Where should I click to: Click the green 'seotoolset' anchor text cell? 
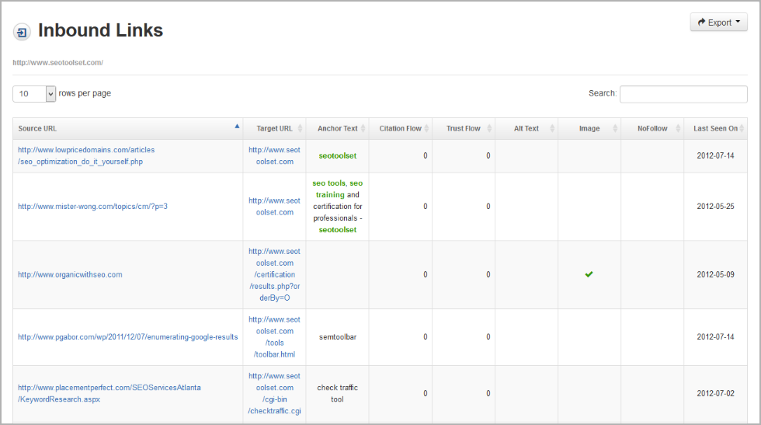(x=338, y=156)
